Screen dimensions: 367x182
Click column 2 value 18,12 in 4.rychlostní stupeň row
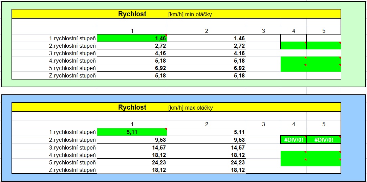tap(207, 155)
